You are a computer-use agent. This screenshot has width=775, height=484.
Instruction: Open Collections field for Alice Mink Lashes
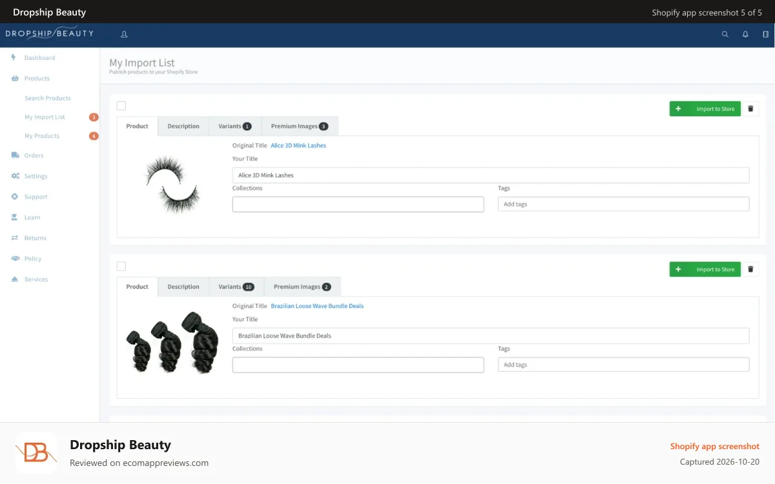tap(358, 204)
